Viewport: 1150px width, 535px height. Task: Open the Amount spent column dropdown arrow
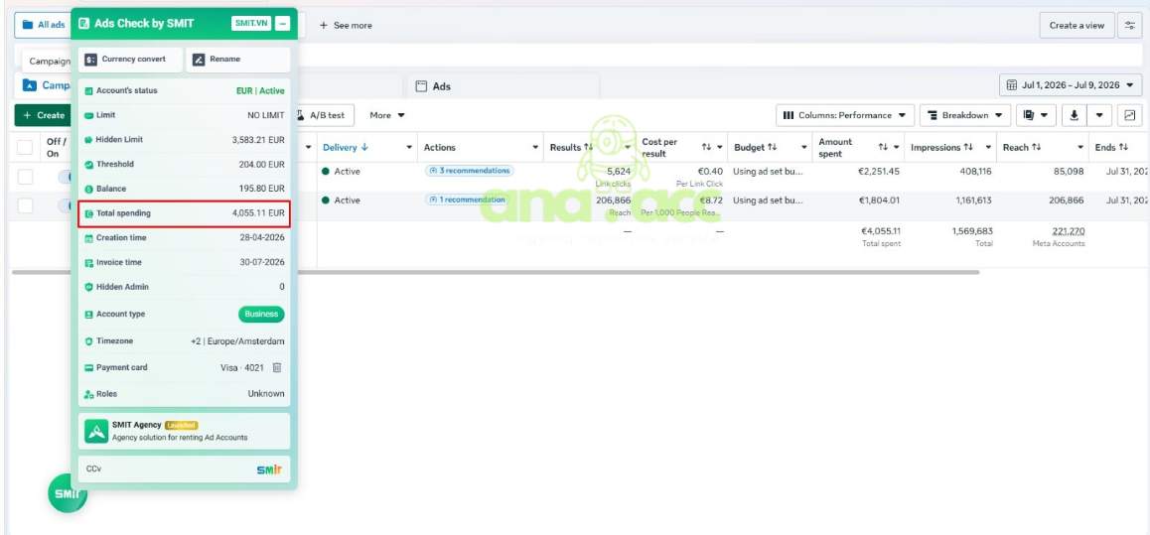896,147
